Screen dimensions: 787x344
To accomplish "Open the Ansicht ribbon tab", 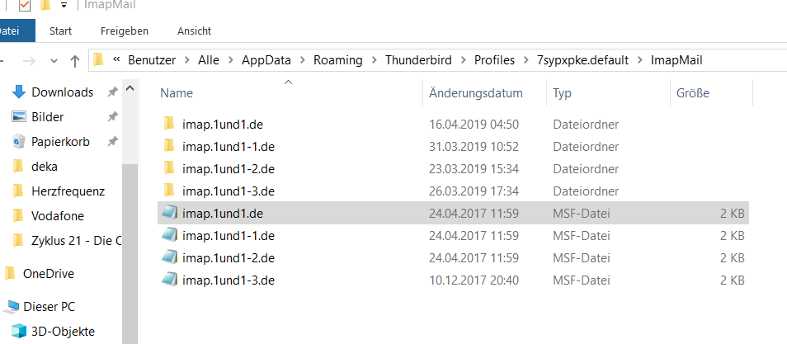I will pyautogui.click(x=194, y=31).
